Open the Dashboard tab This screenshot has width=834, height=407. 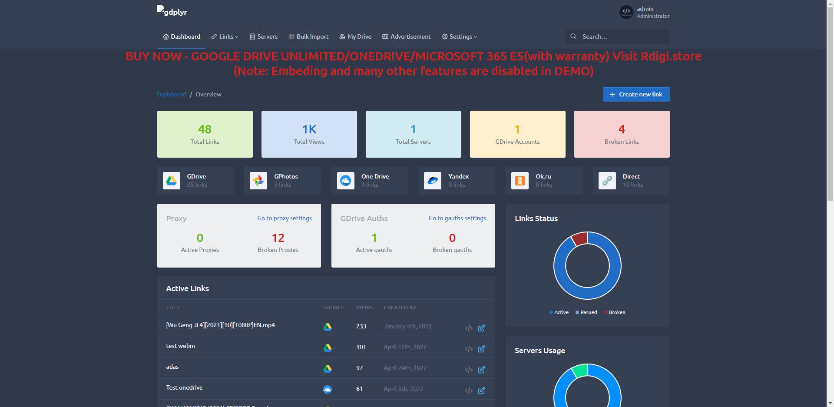point(182,36)
